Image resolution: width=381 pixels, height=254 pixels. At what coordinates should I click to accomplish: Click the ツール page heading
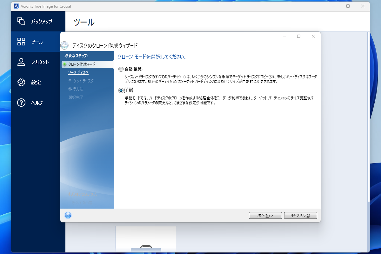(x=84, y=22)
